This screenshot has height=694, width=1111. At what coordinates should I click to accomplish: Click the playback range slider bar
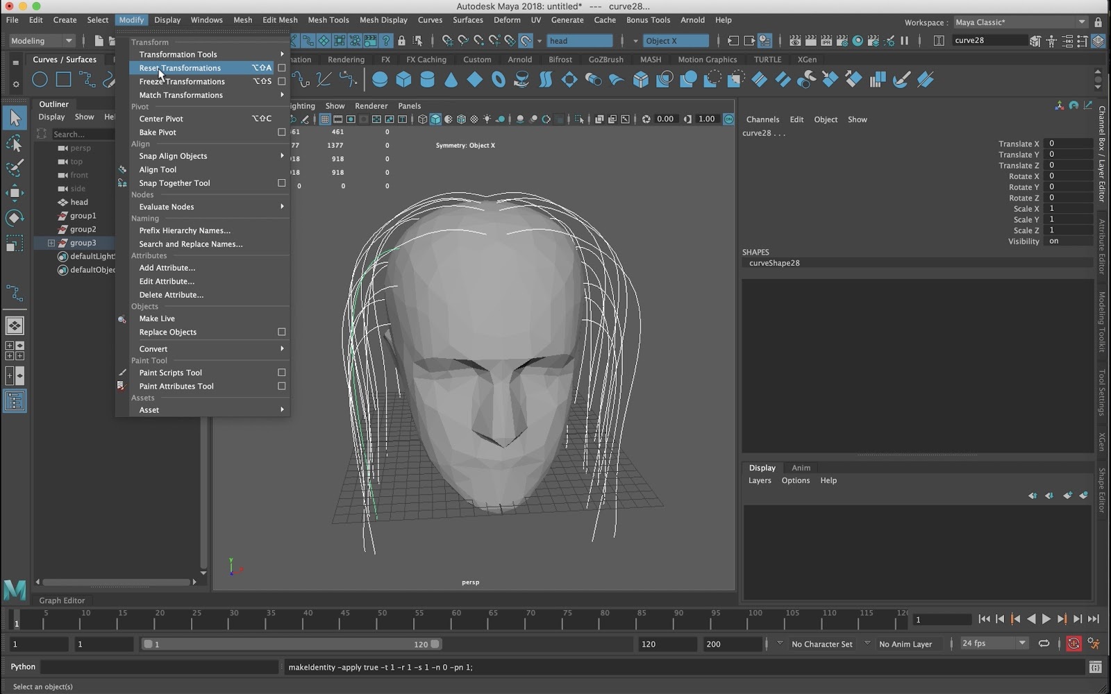pyautogui.click(x=290, y=644)
